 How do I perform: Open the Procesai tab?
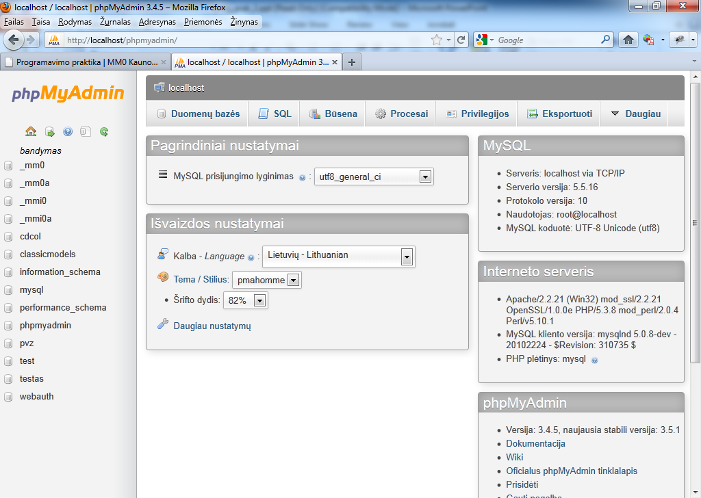click(x=401, y=114)
